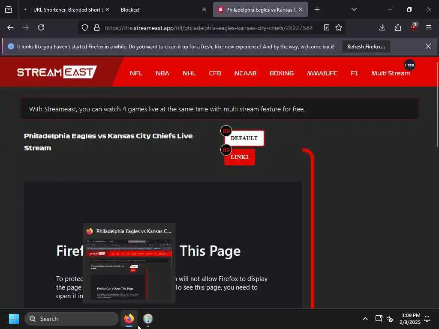The image size is (439, 329).
Task: Click the padlock site security icon
Action: (97, 27)
